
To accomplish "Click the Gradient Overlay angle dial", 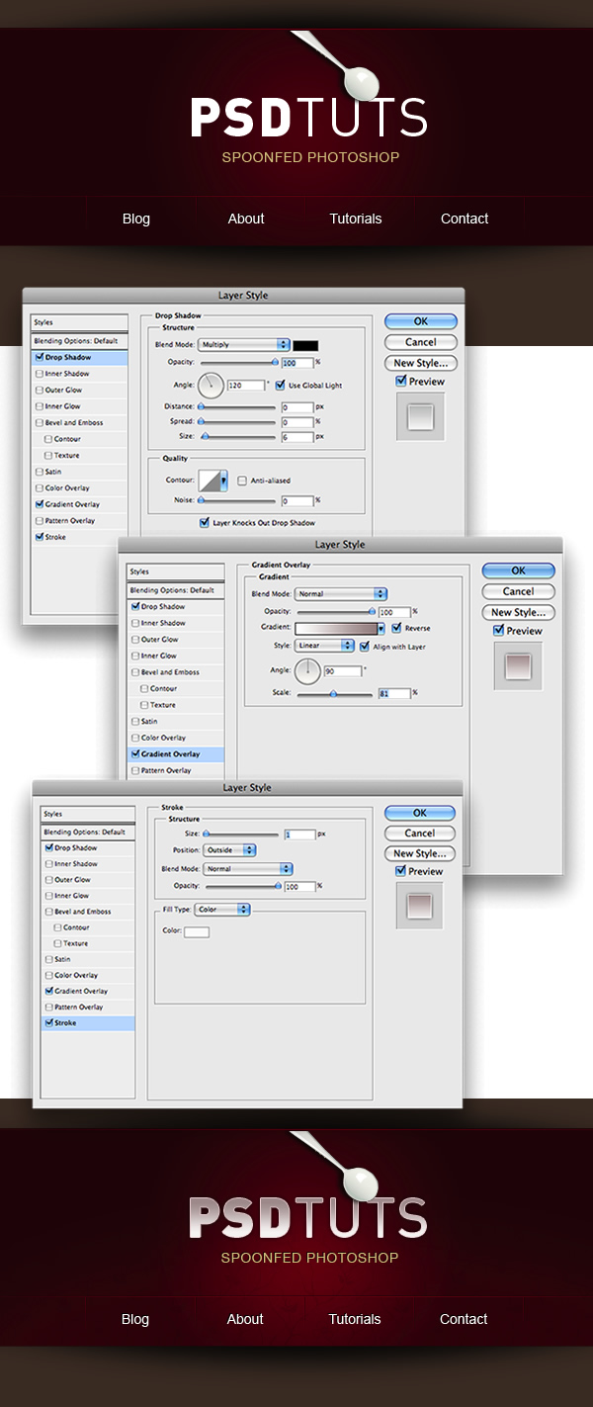I will (x=308, y=671).
